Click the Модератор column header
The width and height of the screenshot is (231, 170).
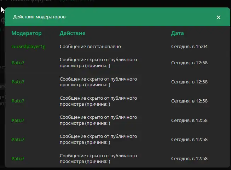coord(27,33)
